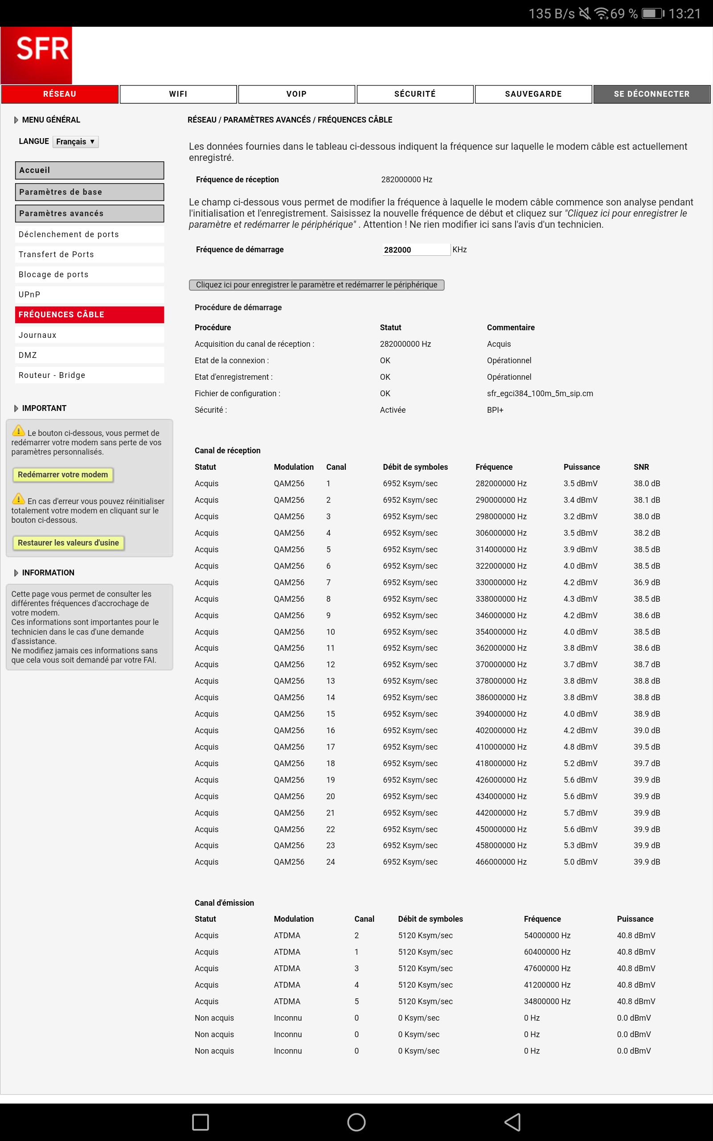Open the Sécurité tab
Screen dimensions: 713x1141
[415, 94]
